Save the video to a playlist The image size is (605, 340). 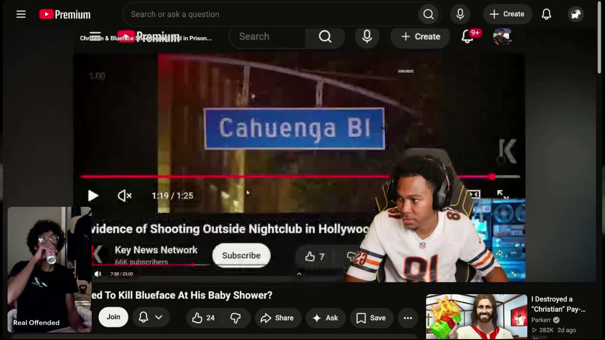(371, 318)
